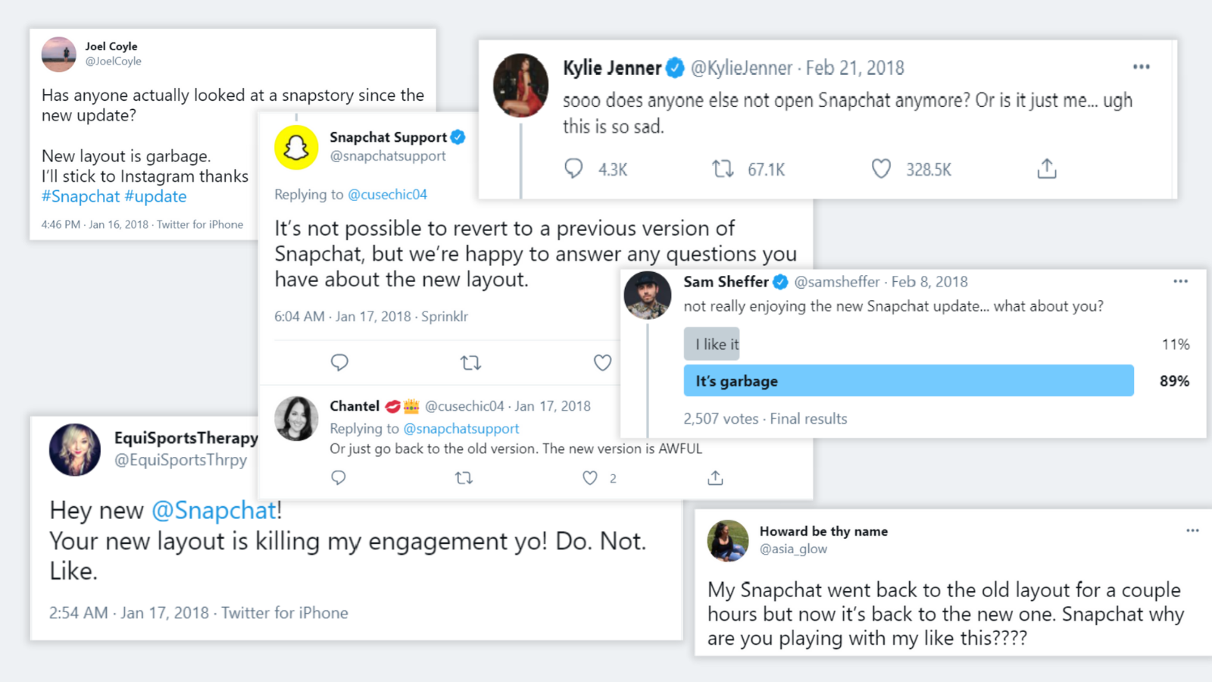This screenshot has width=1212, height=682.
Task: Click the Snapchat Support profile avatar
Action: click(296, 147)
